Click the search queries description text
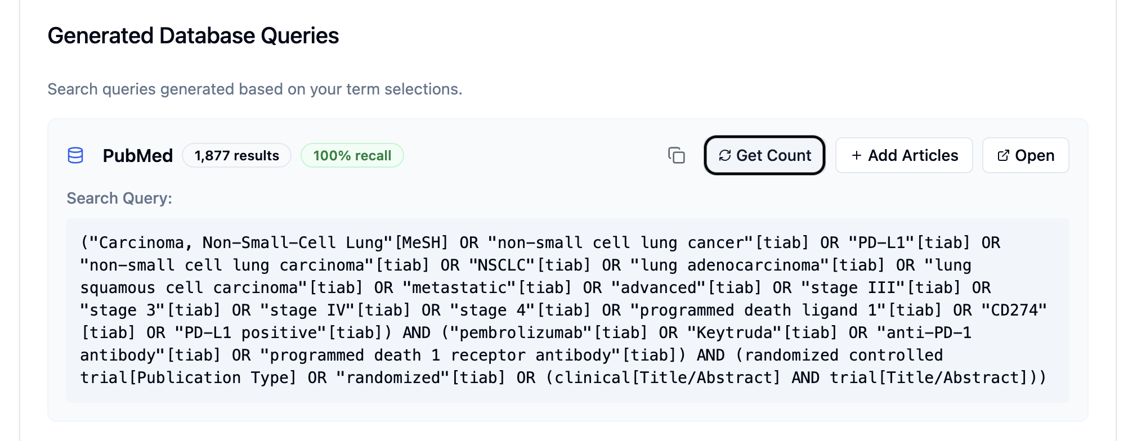The height and width of the screenshot is (441, 1128). click(254, 89)
